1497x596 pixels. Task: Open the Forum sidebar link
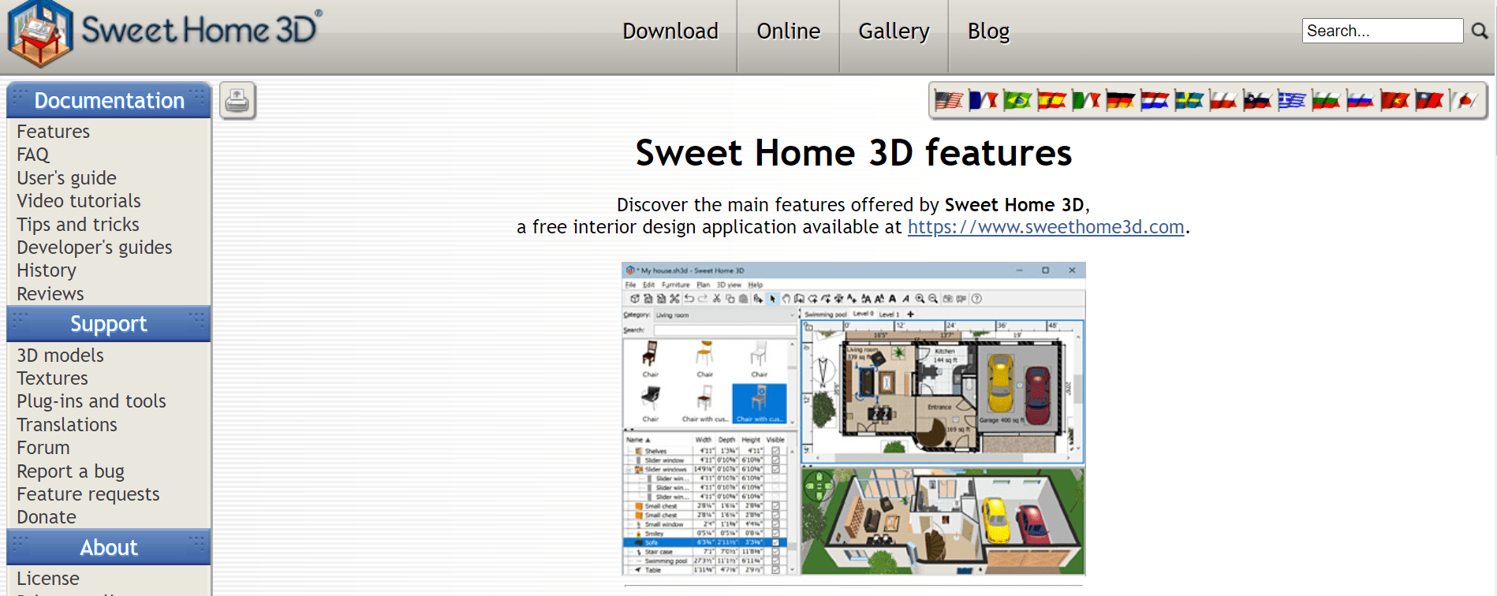(x=43, y=448)
